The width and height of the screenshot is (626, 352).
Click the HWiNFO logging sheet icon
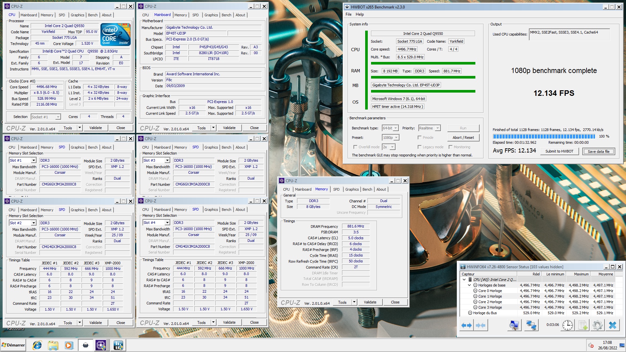pos(583,325)
